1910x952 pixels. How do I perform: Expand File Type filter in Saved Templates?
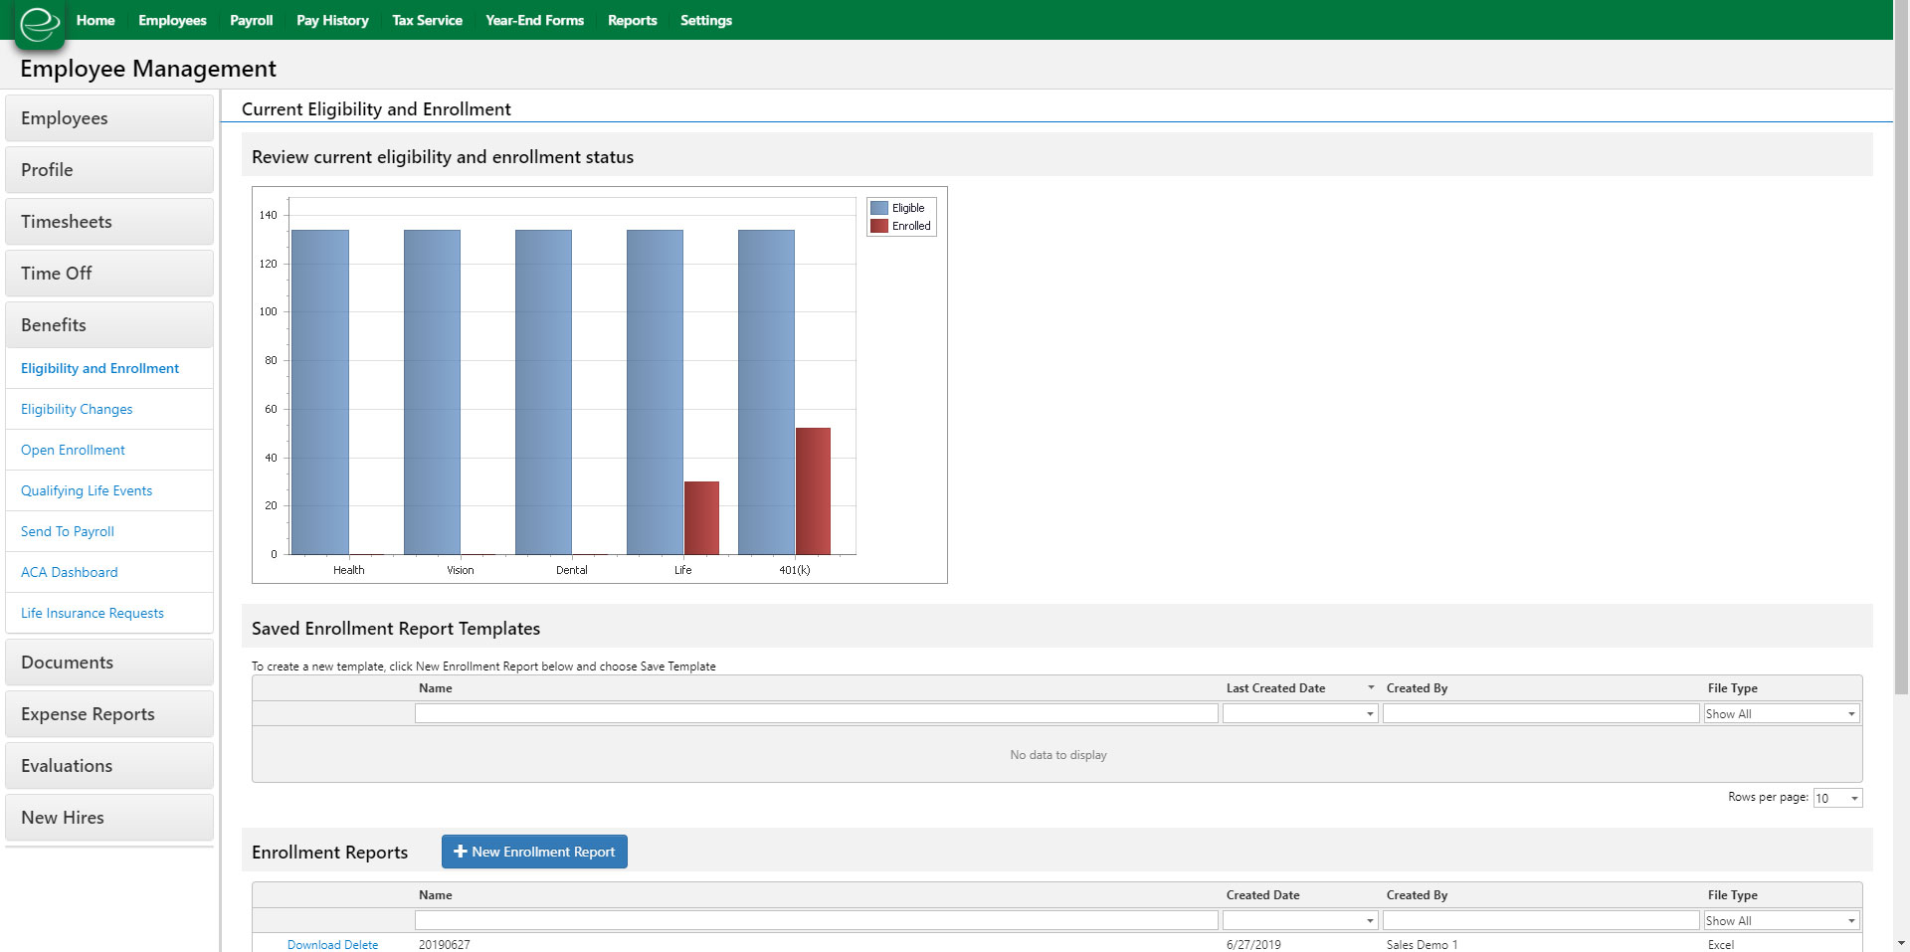[x=1850, y=713]
